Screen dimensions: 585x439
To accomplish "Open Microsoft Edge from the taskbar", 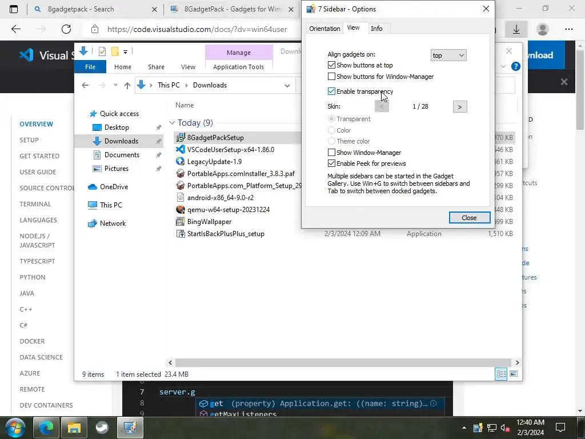I will [x=46, y=428].
